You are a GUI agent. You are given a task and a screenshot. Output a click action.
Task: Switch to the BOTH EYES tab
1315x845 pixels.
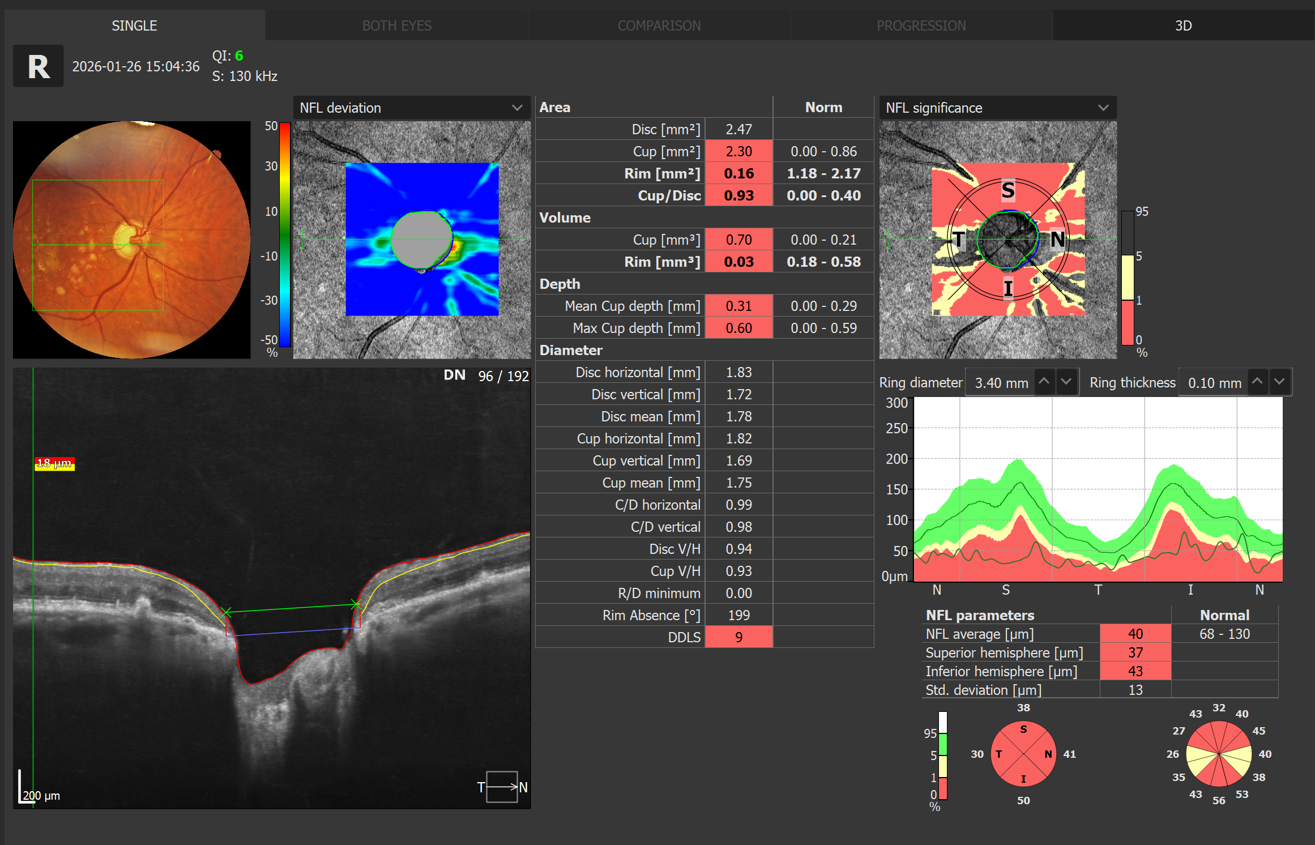coord(397,25)
